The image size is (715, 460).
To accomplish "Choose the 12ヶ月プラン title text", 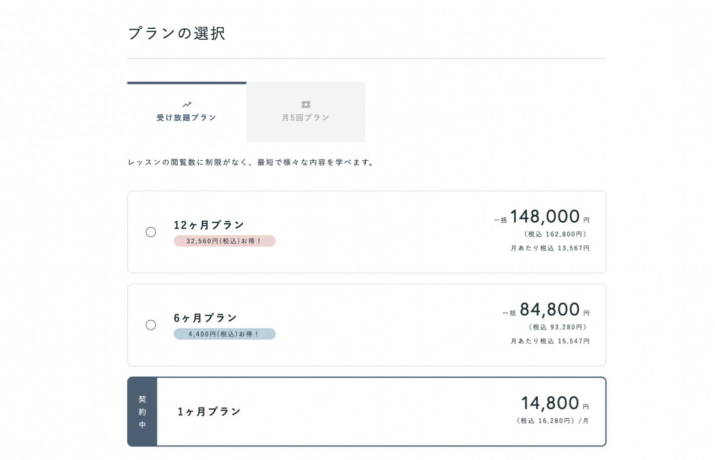I will tap(209, 224).
